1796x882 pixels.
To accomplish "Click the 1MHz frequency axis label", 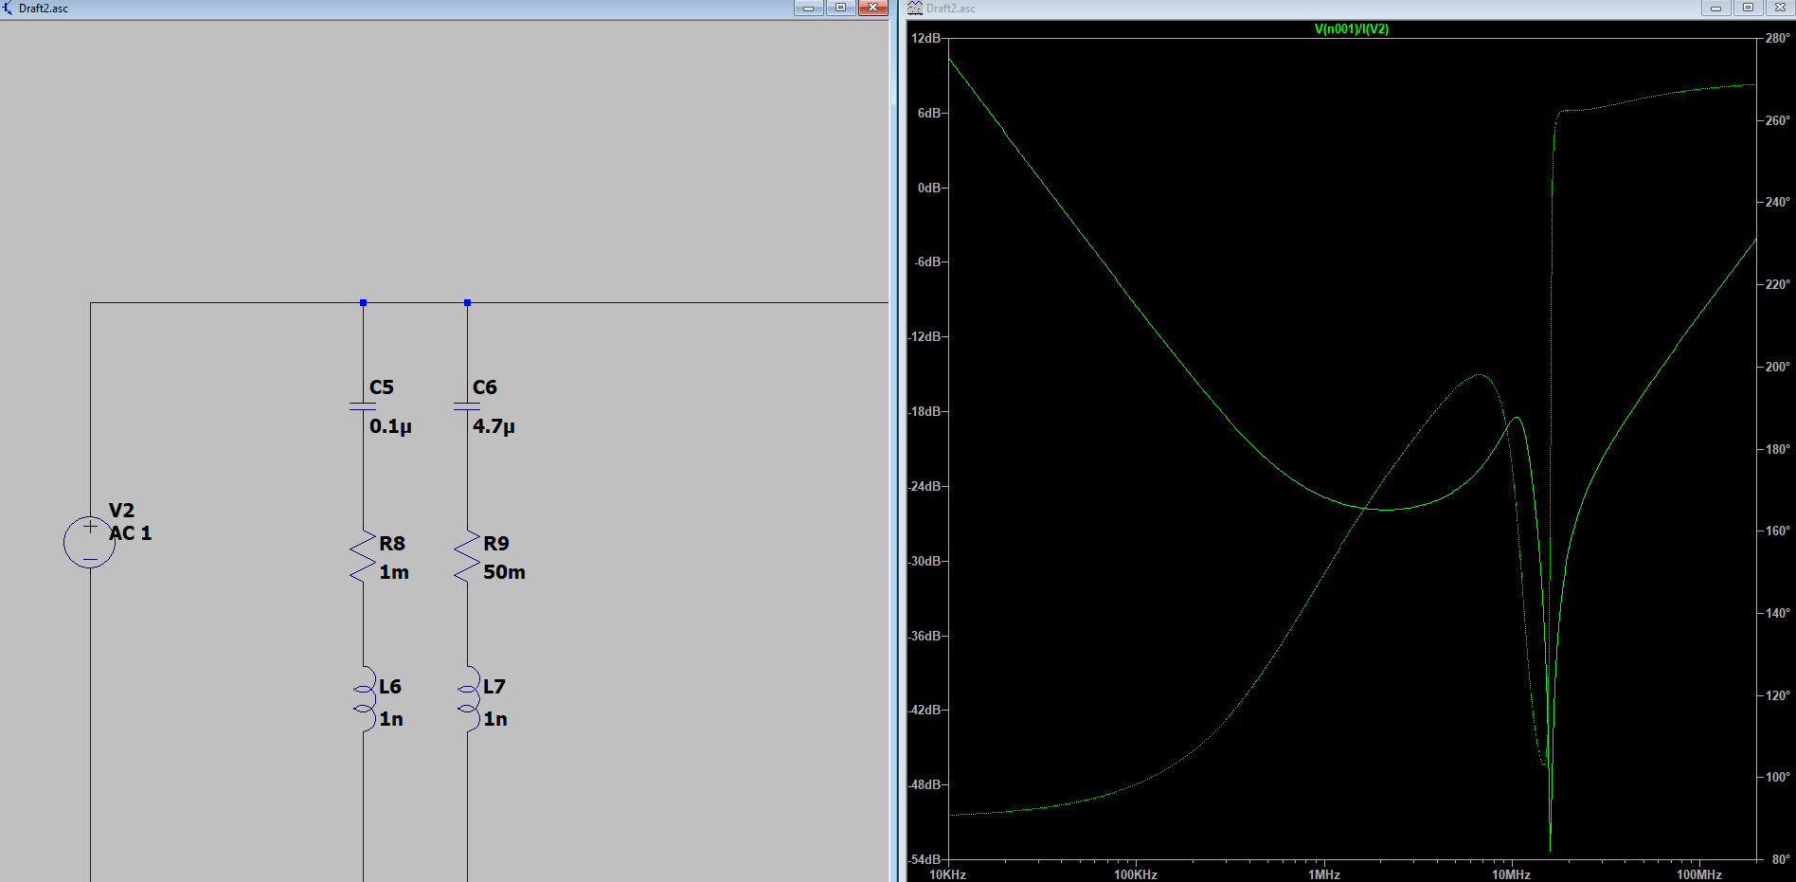I will coord(1324,874).
